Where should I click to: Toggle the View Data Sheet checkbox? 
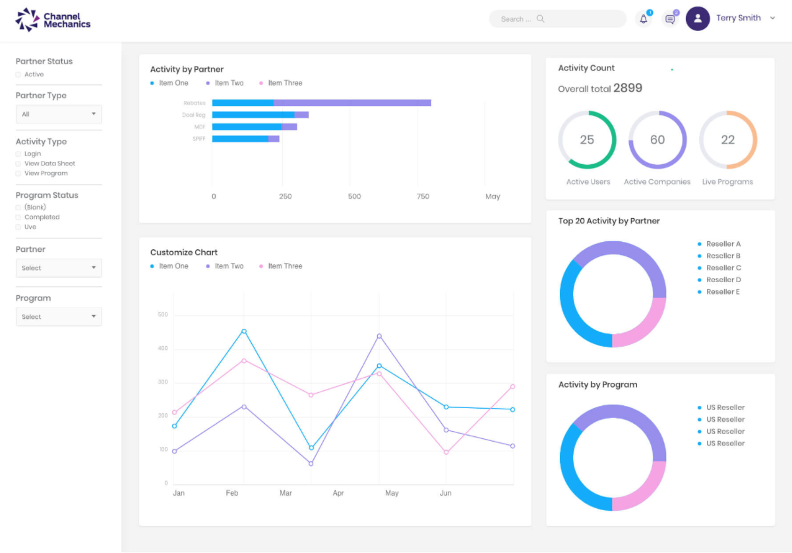(x=18, y=163)
